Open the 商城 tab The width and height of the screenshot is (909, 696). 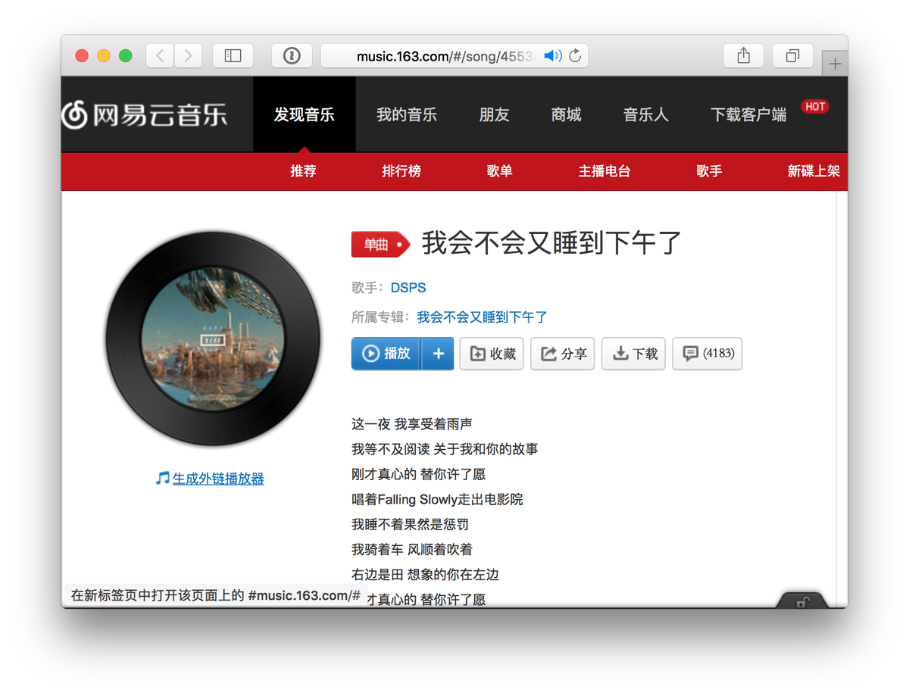(x=566, y=114)
